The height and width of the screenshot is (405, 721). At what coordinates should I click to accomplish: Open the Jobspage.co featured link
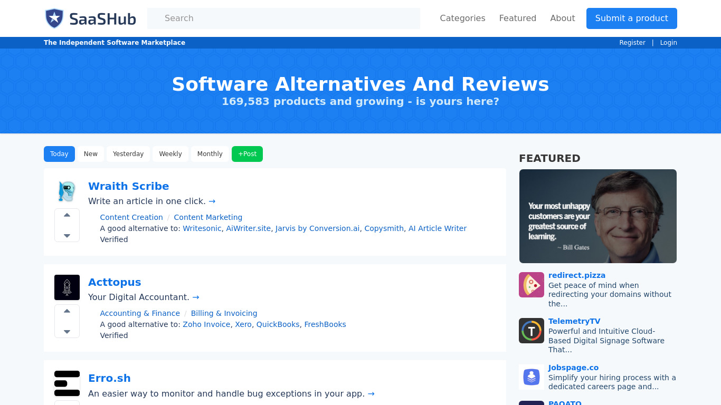573,368
